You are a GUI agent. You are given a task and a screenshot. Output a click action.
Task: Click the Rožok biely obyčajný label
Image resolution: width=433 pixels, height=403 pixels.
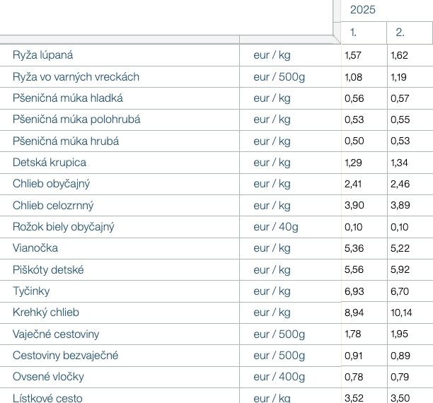point(64,227)
